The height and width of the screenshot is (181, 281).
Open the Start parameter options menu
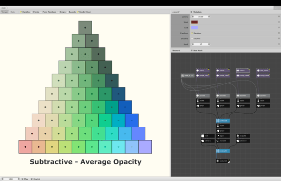coord(279,22)
